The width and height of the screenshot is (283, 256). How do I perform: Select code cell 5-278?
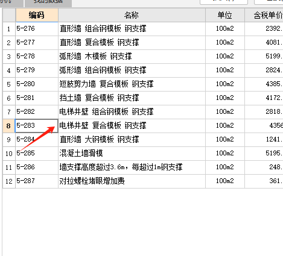[37, 57]
